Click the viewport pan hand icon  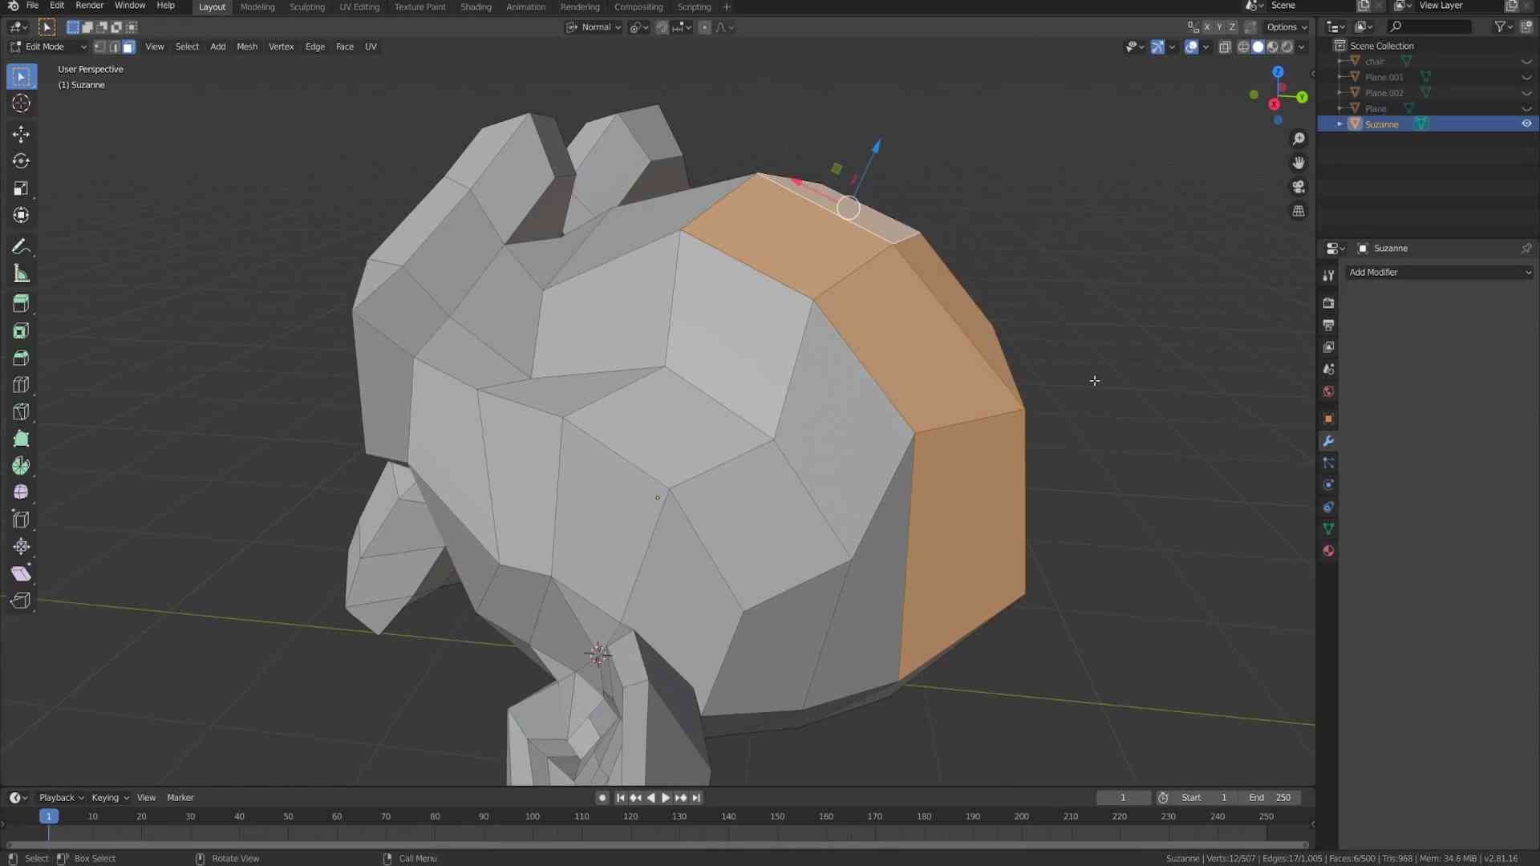coord(1299,163)
